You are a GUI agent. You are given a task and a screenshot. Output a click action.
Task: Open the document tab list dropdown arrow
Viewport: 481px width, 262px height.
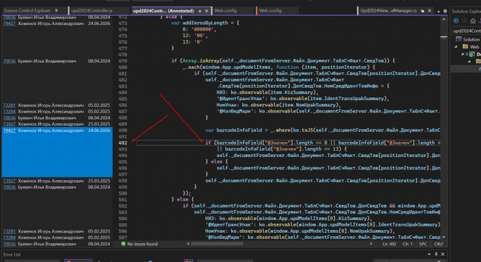click(438, 11)
